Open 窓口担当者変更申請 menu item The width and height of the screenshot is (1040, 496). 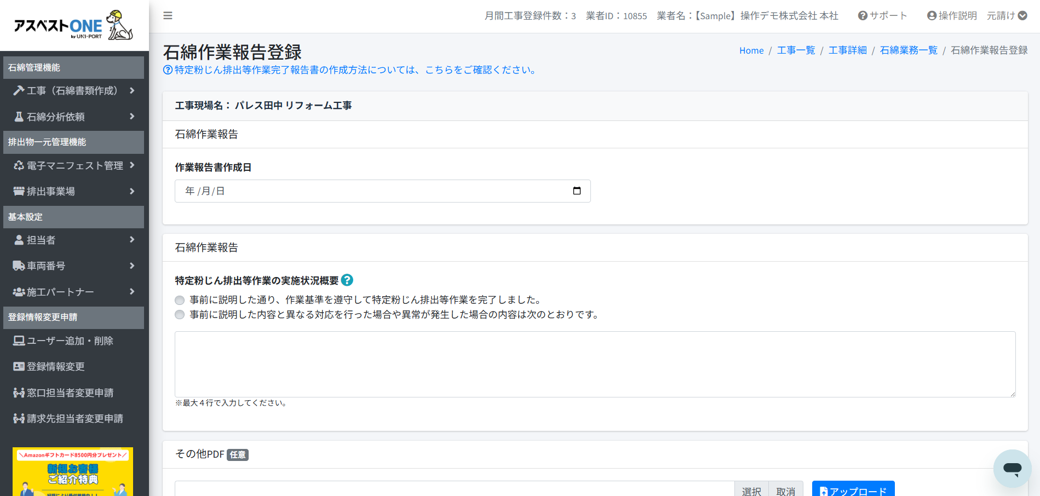pos(70,393)
